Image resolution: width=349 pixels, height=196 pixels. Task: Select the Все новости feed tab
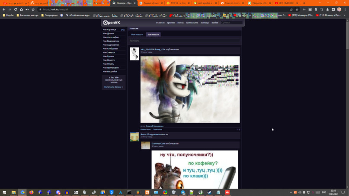pos(153,35)
